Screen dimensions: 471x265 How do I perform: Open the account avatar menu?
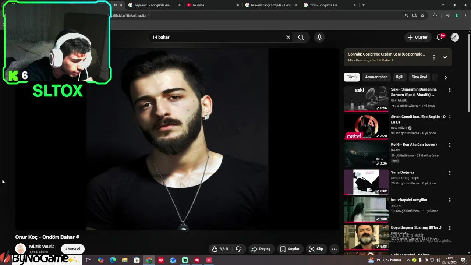(455, 37)
